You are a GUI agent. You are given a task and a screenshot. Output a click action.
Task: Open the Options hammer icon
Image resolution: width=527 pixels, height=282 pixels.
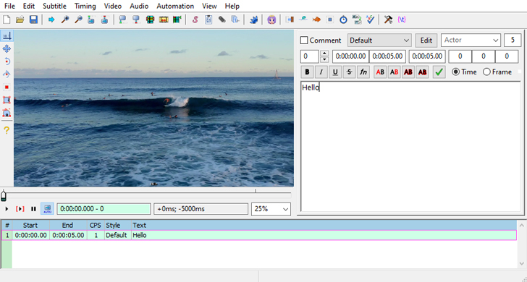(x=388, y=20)
